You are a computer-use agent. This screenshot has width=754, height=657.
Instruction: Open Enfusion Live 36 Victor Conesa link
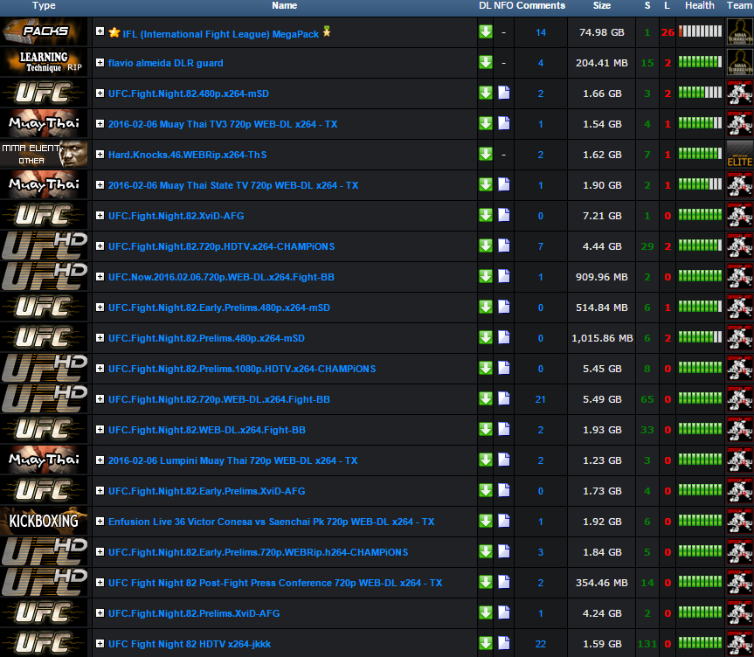pyautogui.click(x=271, y=522)
